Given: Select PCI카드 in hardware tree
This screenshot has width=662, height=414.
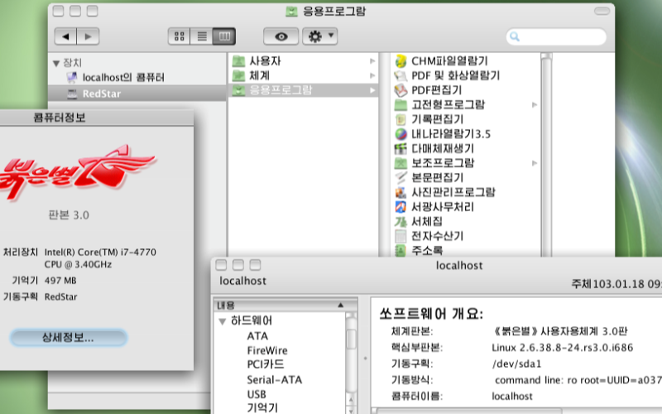Looking at the screenshot, I should (x=266, y=364).
